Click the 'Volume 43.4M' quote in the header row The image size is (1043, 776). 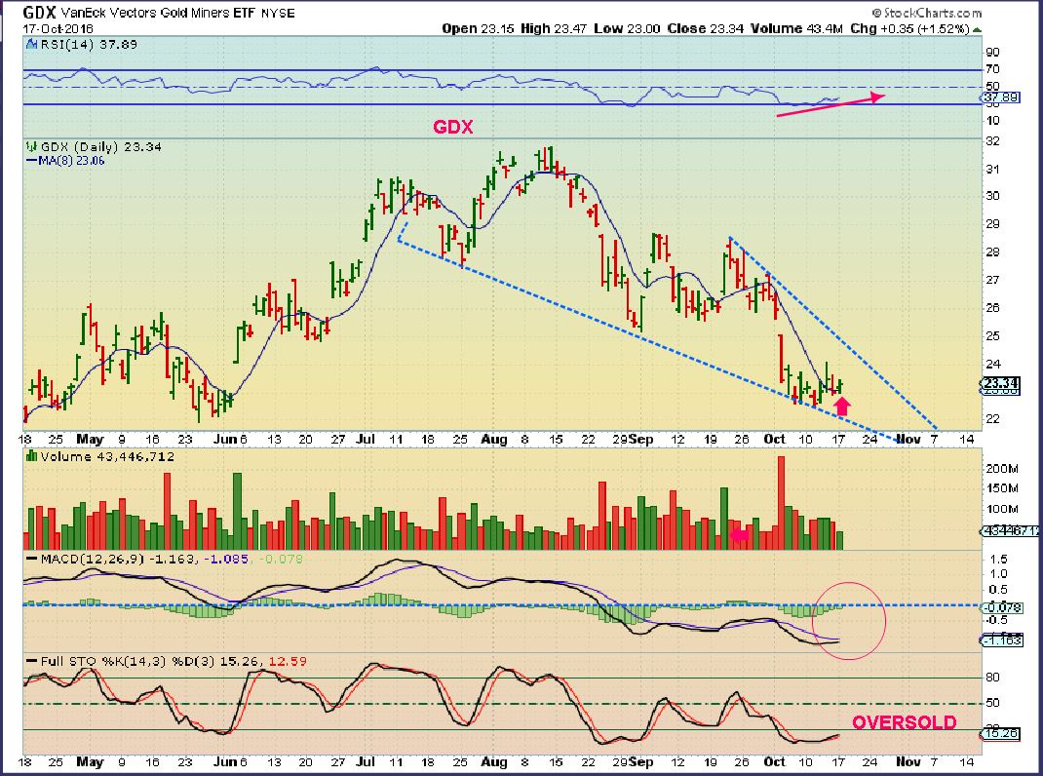point(797,28)
